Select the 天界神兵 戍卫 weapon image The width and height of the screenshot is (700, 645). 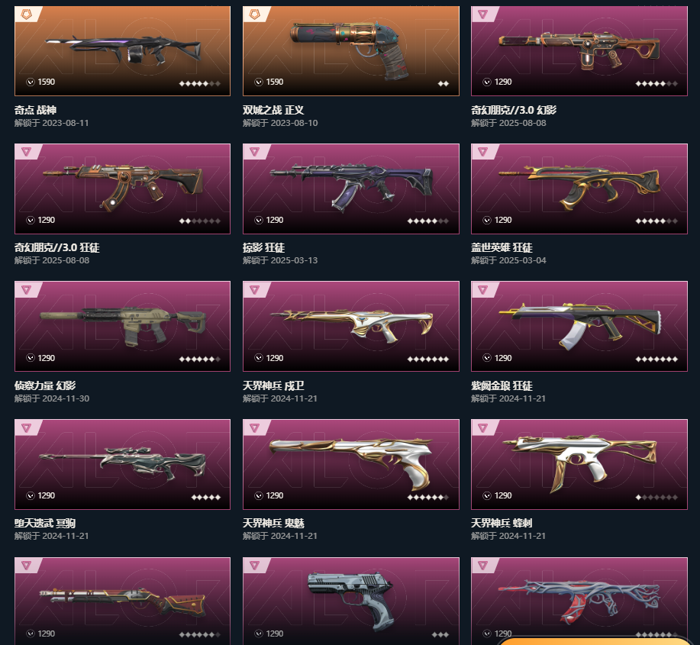pyautogui.click(x=351, y=326)
